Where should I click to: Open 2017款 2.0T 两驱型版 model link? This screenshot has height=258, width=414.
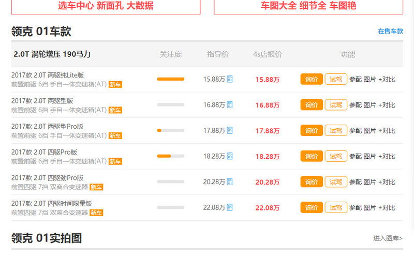pos(42,101)
